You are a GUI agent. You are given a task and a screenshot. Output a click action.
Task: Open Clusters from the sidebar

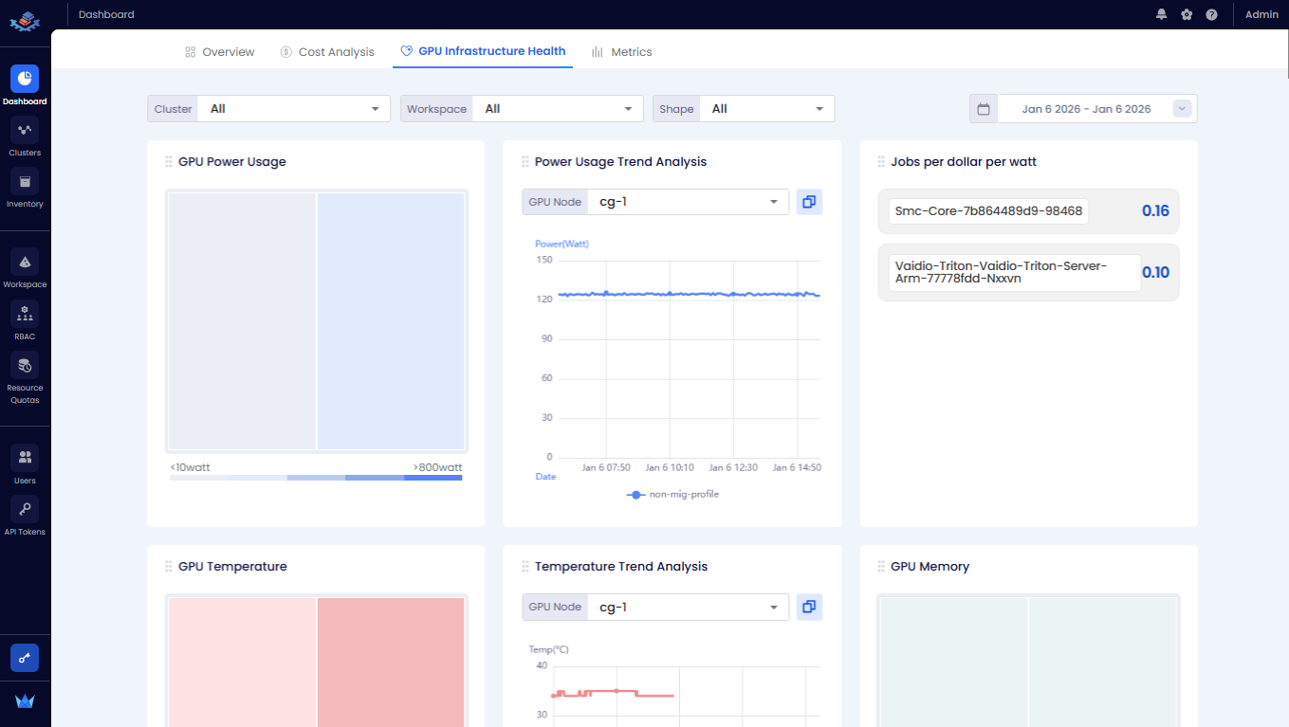tap(25, 131)
